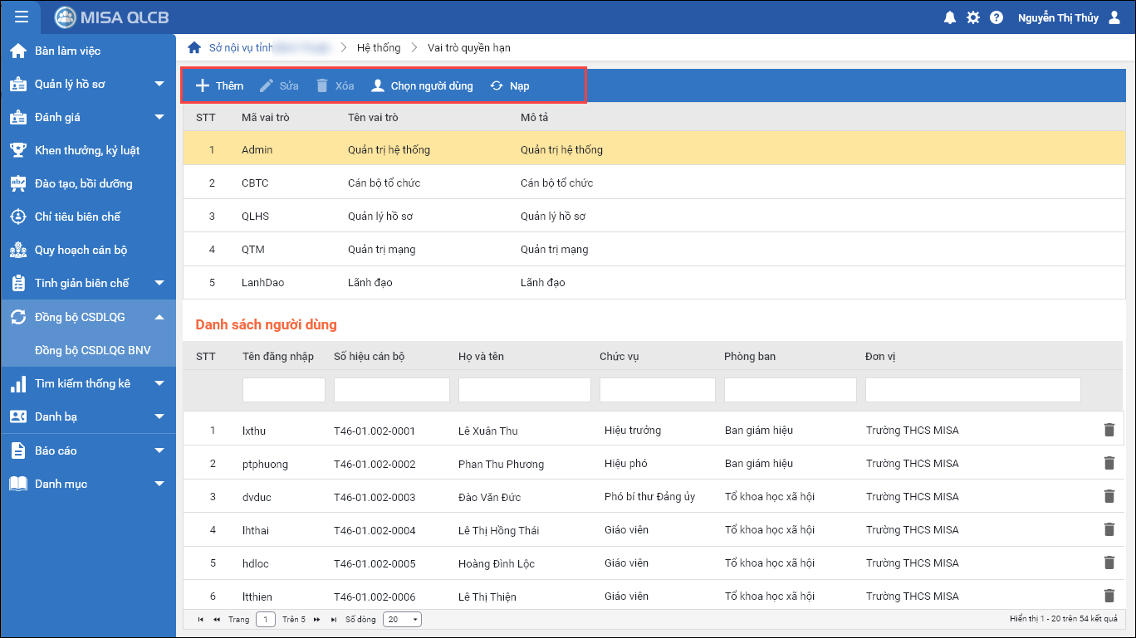Go to next page in pagination
This screenshot has width=1136, height=638.
coord(316,620)
